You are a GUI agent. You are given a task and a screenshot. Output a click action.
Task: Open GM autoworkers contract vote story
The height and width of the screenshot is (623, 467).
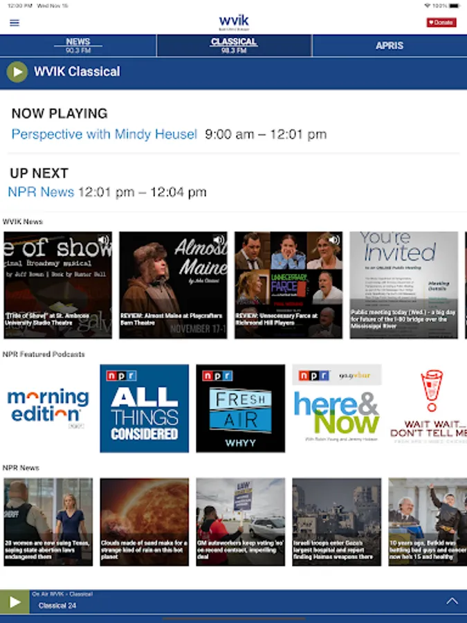pos(241,522)
